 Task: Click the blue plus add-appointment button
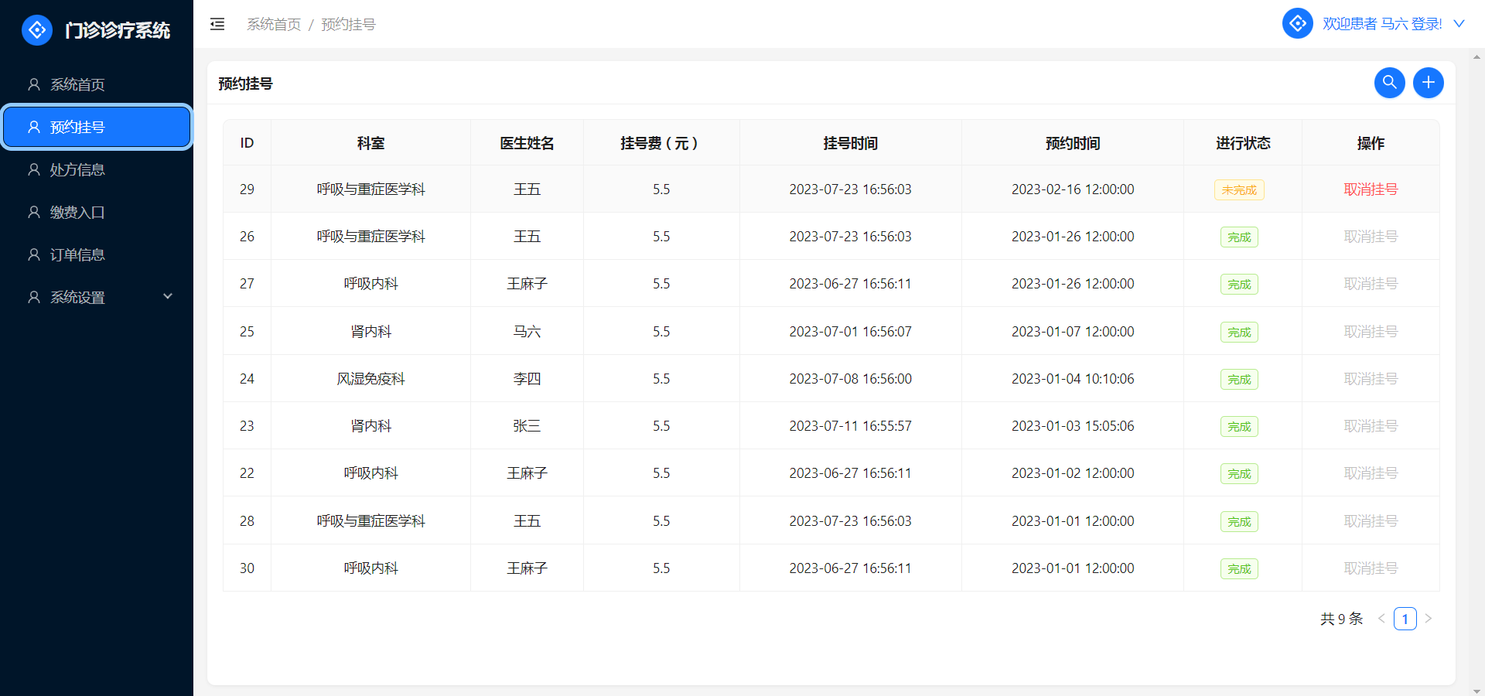coord(1428,83)
